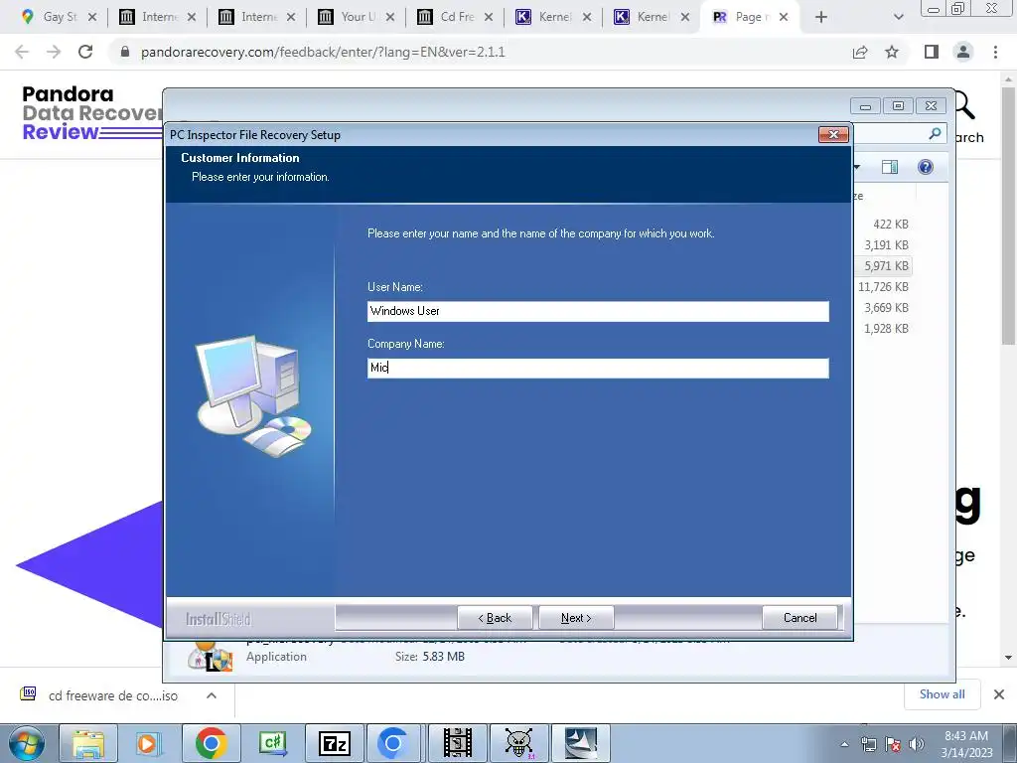Show hidden system tray icons
Screen dimensions: 1017x763
click(x=844, y=744)
